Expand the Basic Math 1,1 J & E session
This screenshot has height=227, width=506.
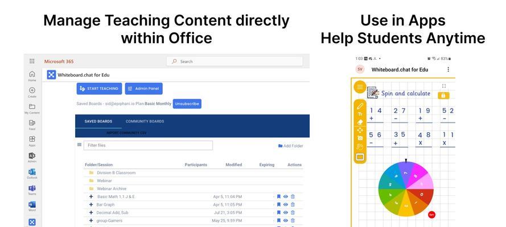[x=91, y=196]
